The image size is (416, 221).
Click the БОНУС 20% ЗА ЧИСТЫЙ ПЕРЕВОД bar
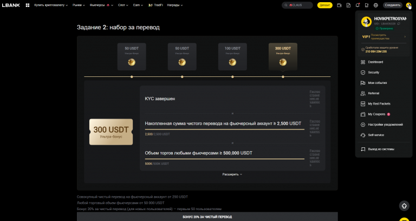207,217
